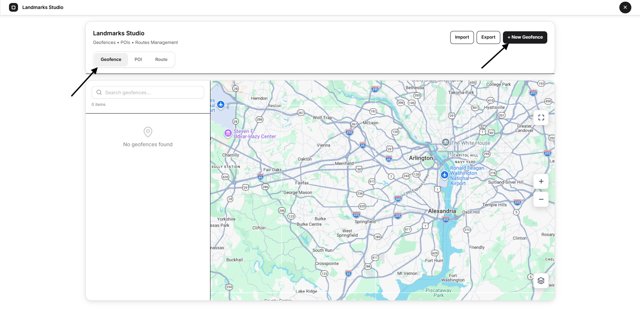Click the Landmarks Studio app logo icon
This screenshot has height=309, width=640.
(13, 7)
